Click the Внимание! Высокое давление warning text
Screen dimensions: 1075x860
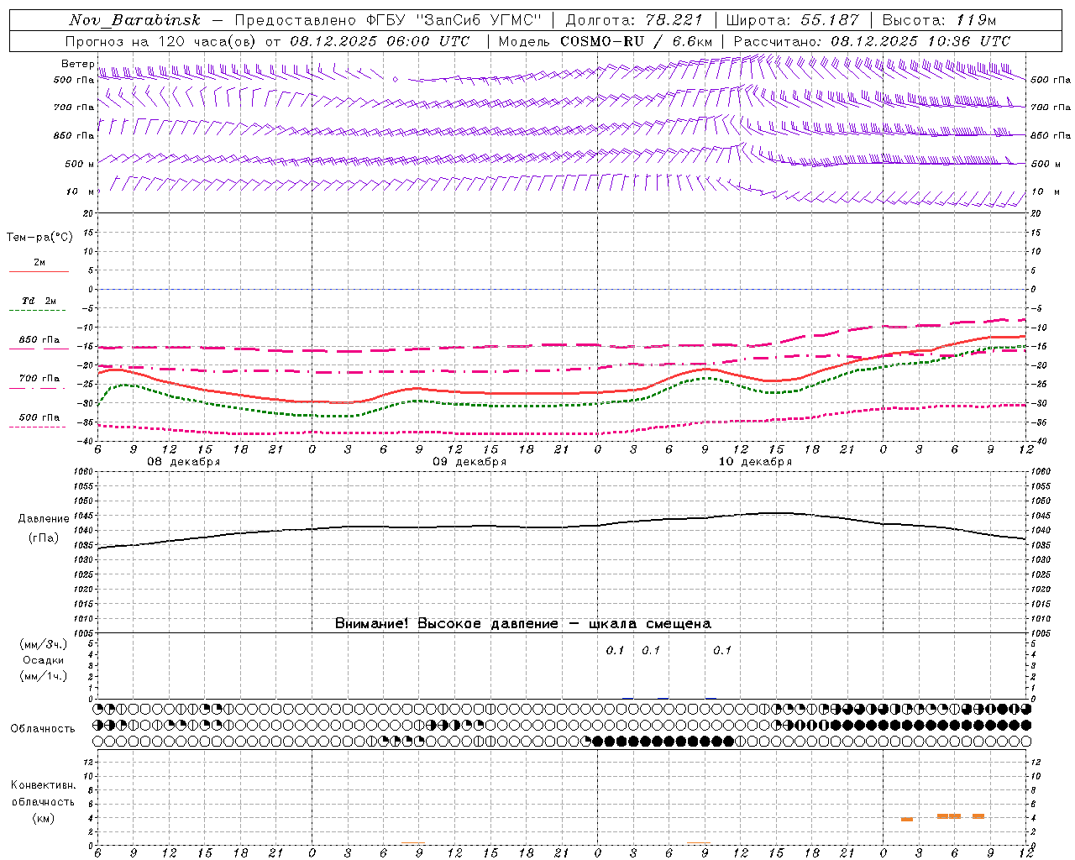click(523, 624)
